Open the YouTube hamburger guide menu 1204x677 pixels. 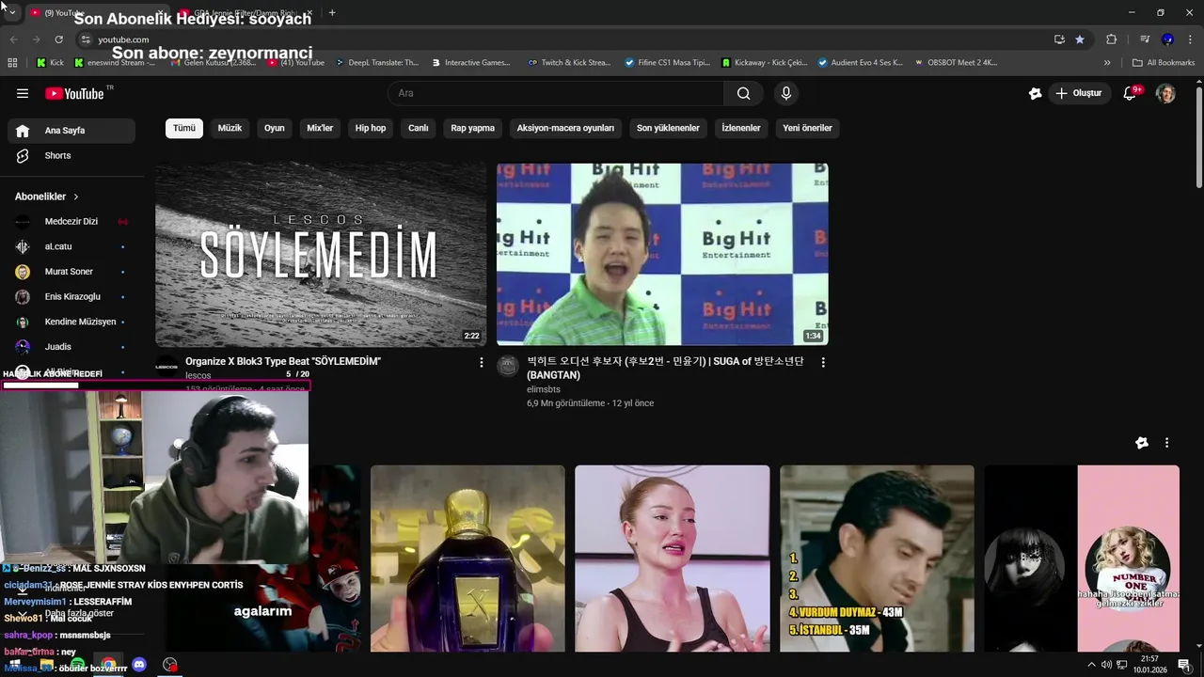point(23,93)
